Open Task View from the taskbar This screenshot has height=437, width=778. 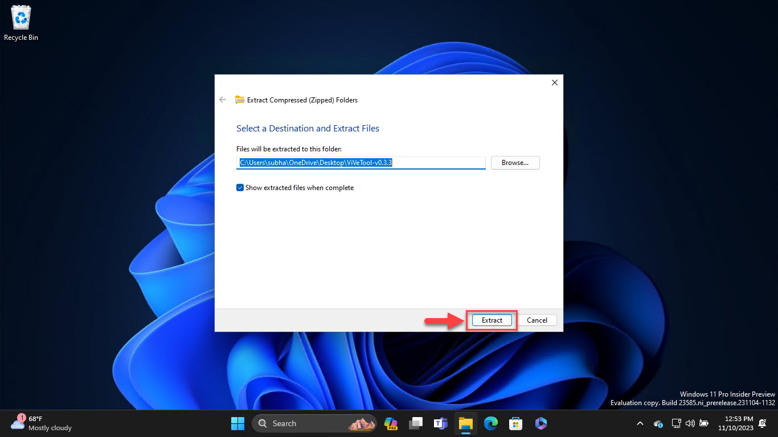tap(416, 423)
